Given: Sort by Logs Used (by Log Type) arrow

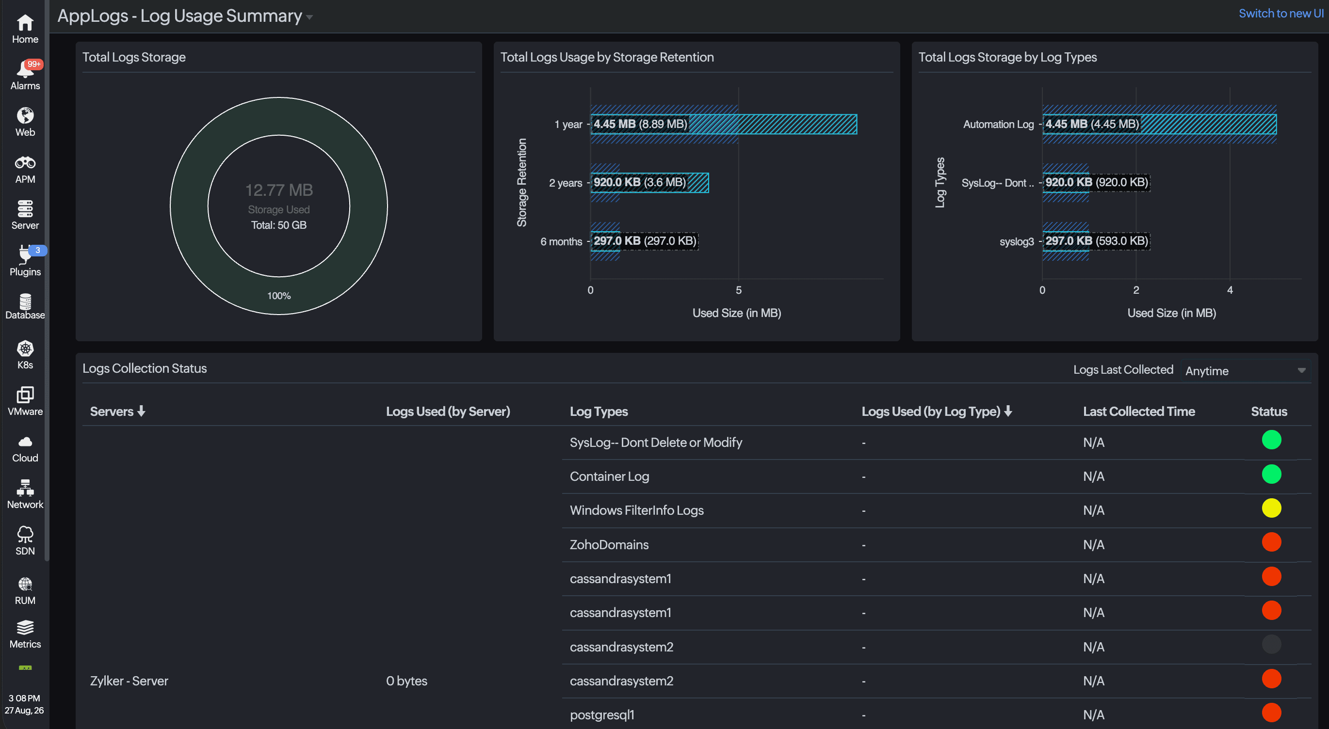Looking at the screenshot, I should tap(1008, 411).
